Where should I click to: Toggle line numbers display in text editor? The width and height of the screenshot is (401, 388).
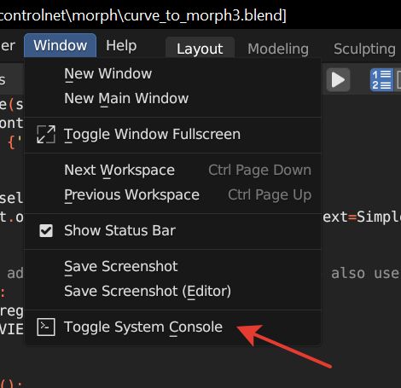click(x=381, y=80)
